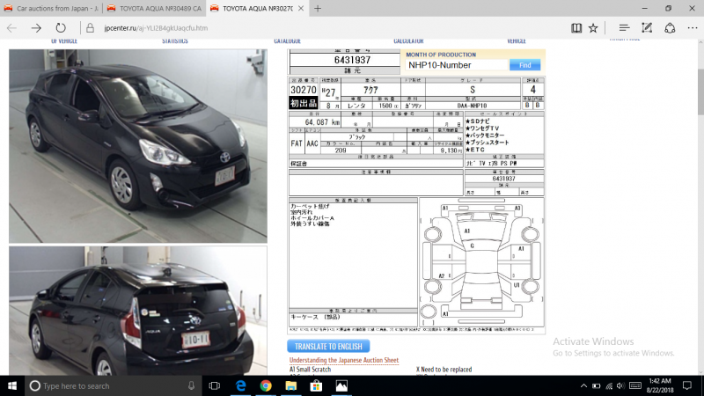The width and height of the screenshot is (704, 396).
Task: Open the Action Center notifications
Action: [x=687, y=385]
